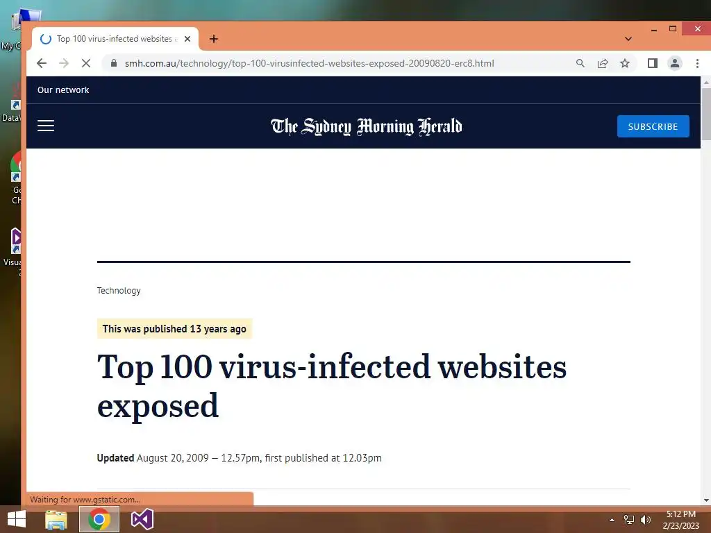This screenshot has height=533, width=711.
Task: Select the 'Top 100 virus-infected websites' tab
Action: (115, 39)
